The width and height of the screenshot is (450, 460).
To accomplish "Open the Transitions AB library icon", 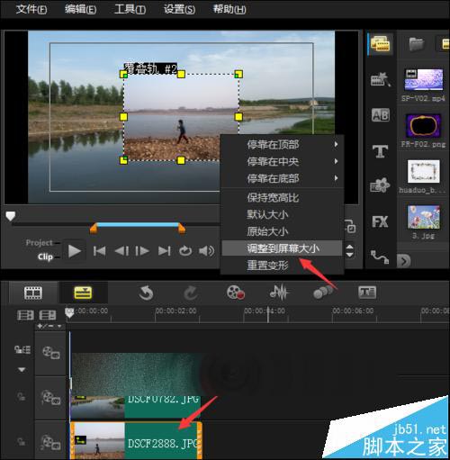I will click(x=380, y=115).
